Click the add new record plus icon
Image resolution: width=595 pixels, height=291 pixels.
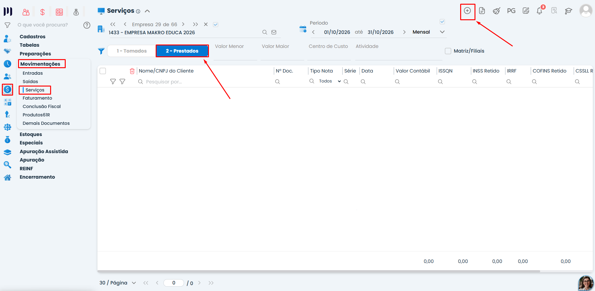(467, 11)
